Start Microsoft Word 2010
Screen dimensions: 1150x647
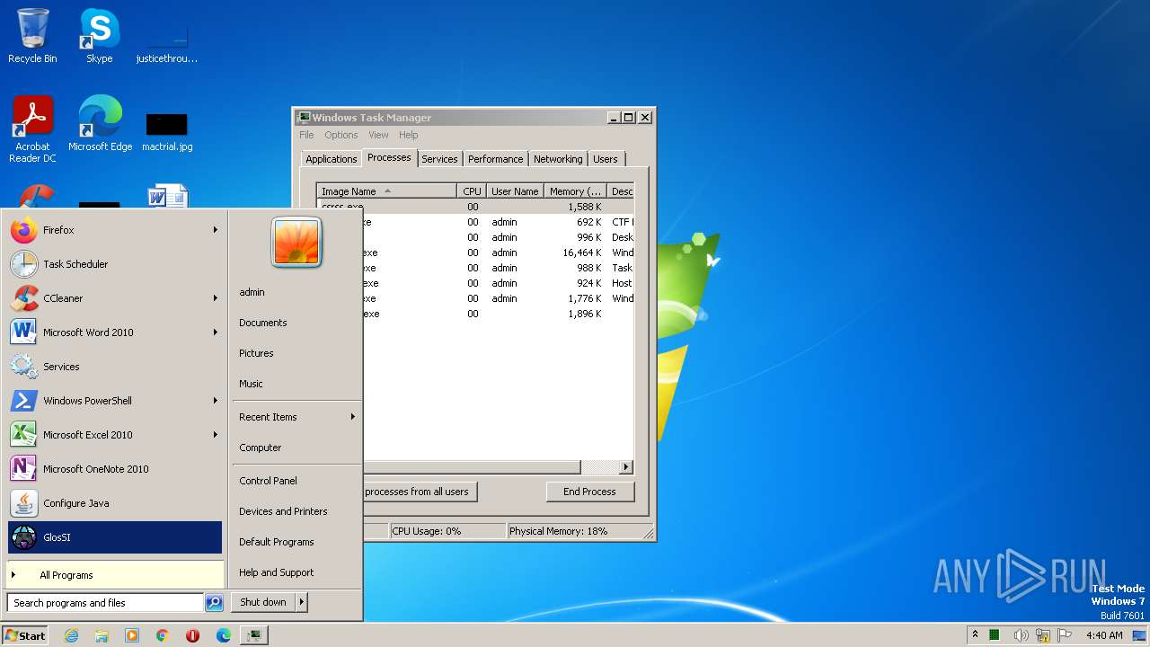point(115,332)
